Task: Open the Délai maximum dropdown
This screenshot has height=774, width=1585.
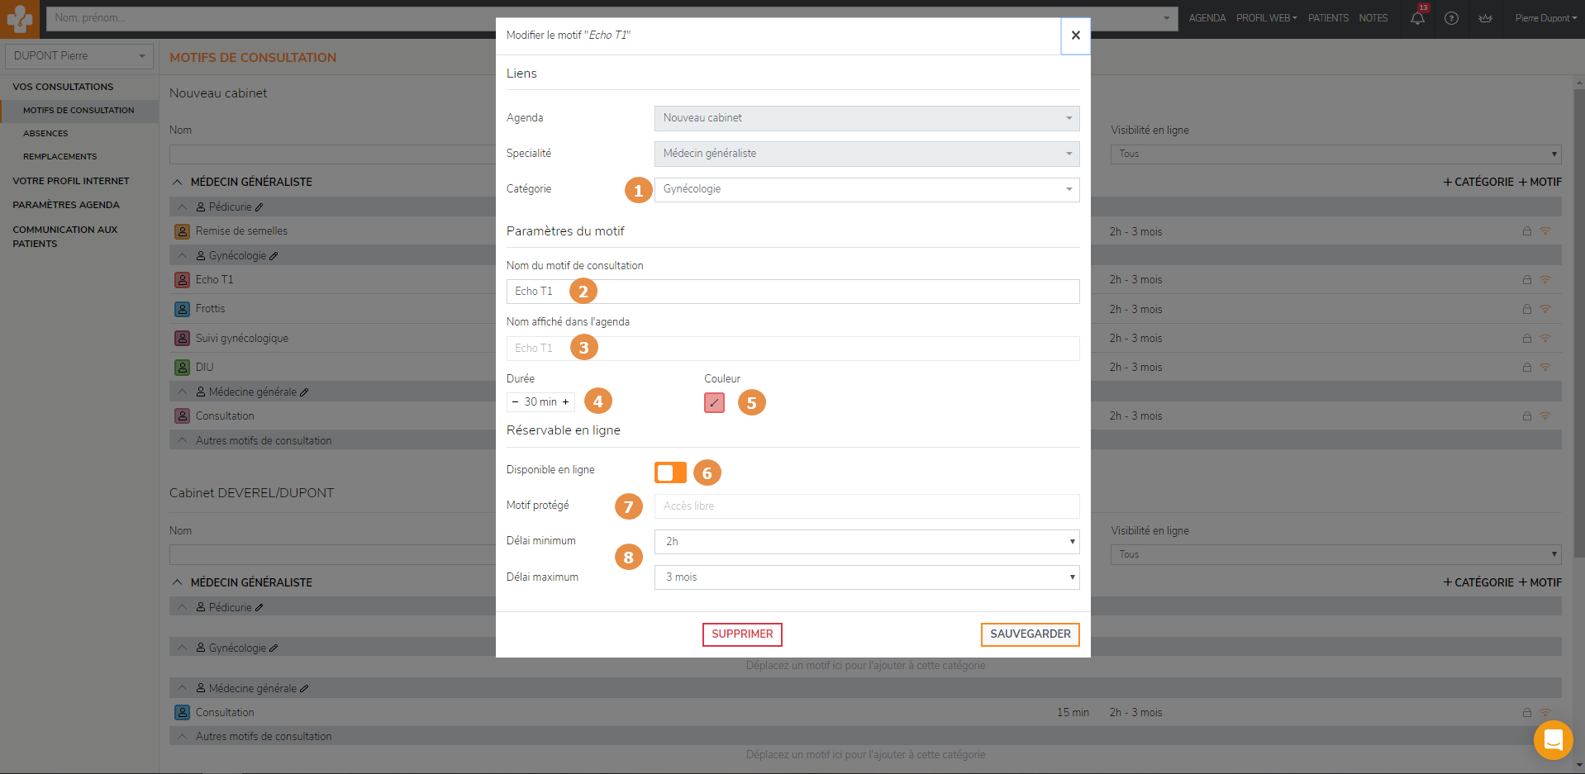Action: coord(867,577)
